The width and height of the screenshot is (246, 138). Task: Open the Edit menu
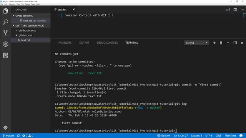coord(6,4)
